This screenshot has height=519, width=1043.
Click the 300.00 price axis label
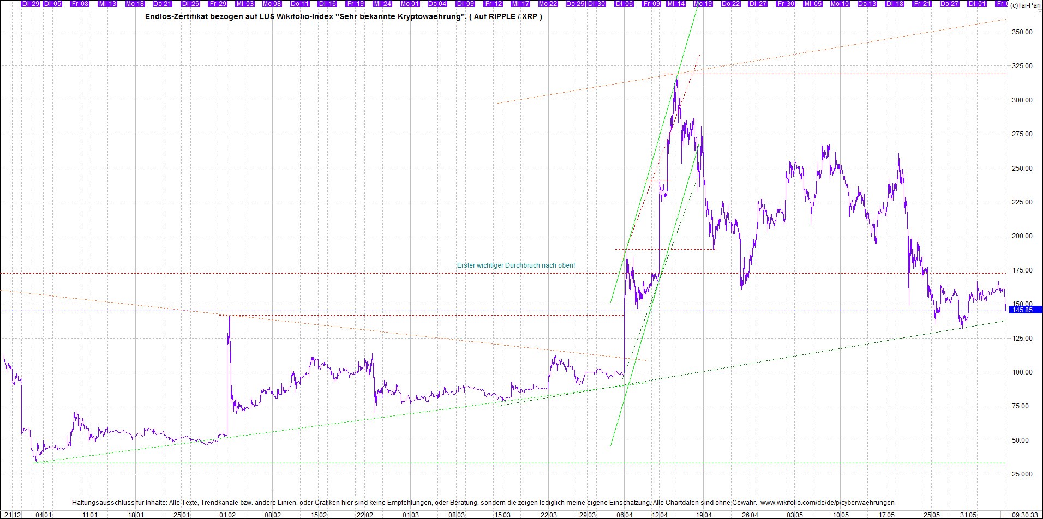[1022, 100]
